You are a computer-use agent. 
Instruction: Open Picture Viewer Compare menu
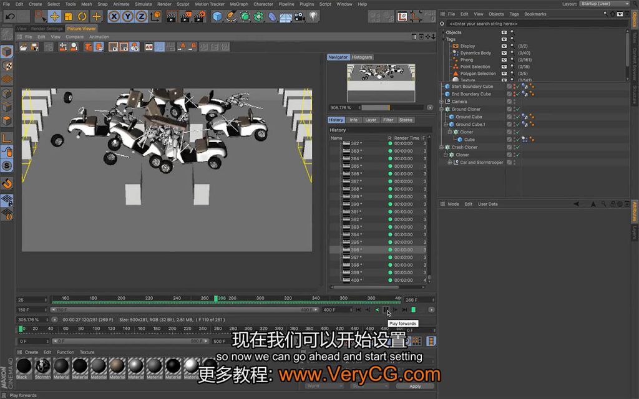pos(75,37)
